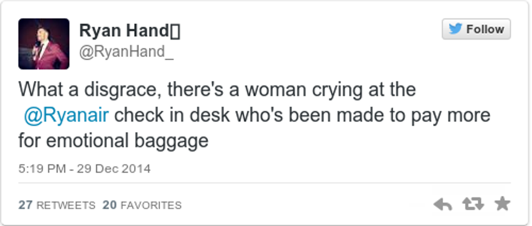Click the number 20 in the favorite count
This screenshot has width=532, height=226.
pyautogui.click(x=110, y=205)
